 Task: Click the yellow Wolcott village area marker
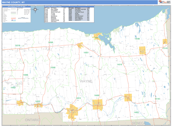pos(142,50)
